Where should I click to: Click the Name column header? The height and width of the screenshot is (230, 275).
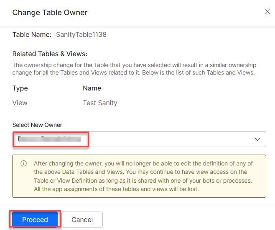coord(92,88)
